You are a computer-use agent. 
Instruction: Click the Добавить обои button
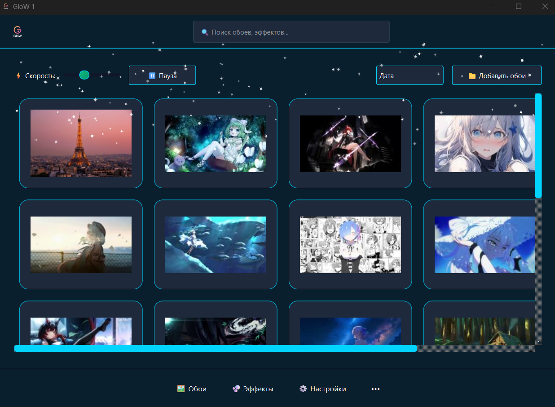pyautogui.click(x=497, y=75)
